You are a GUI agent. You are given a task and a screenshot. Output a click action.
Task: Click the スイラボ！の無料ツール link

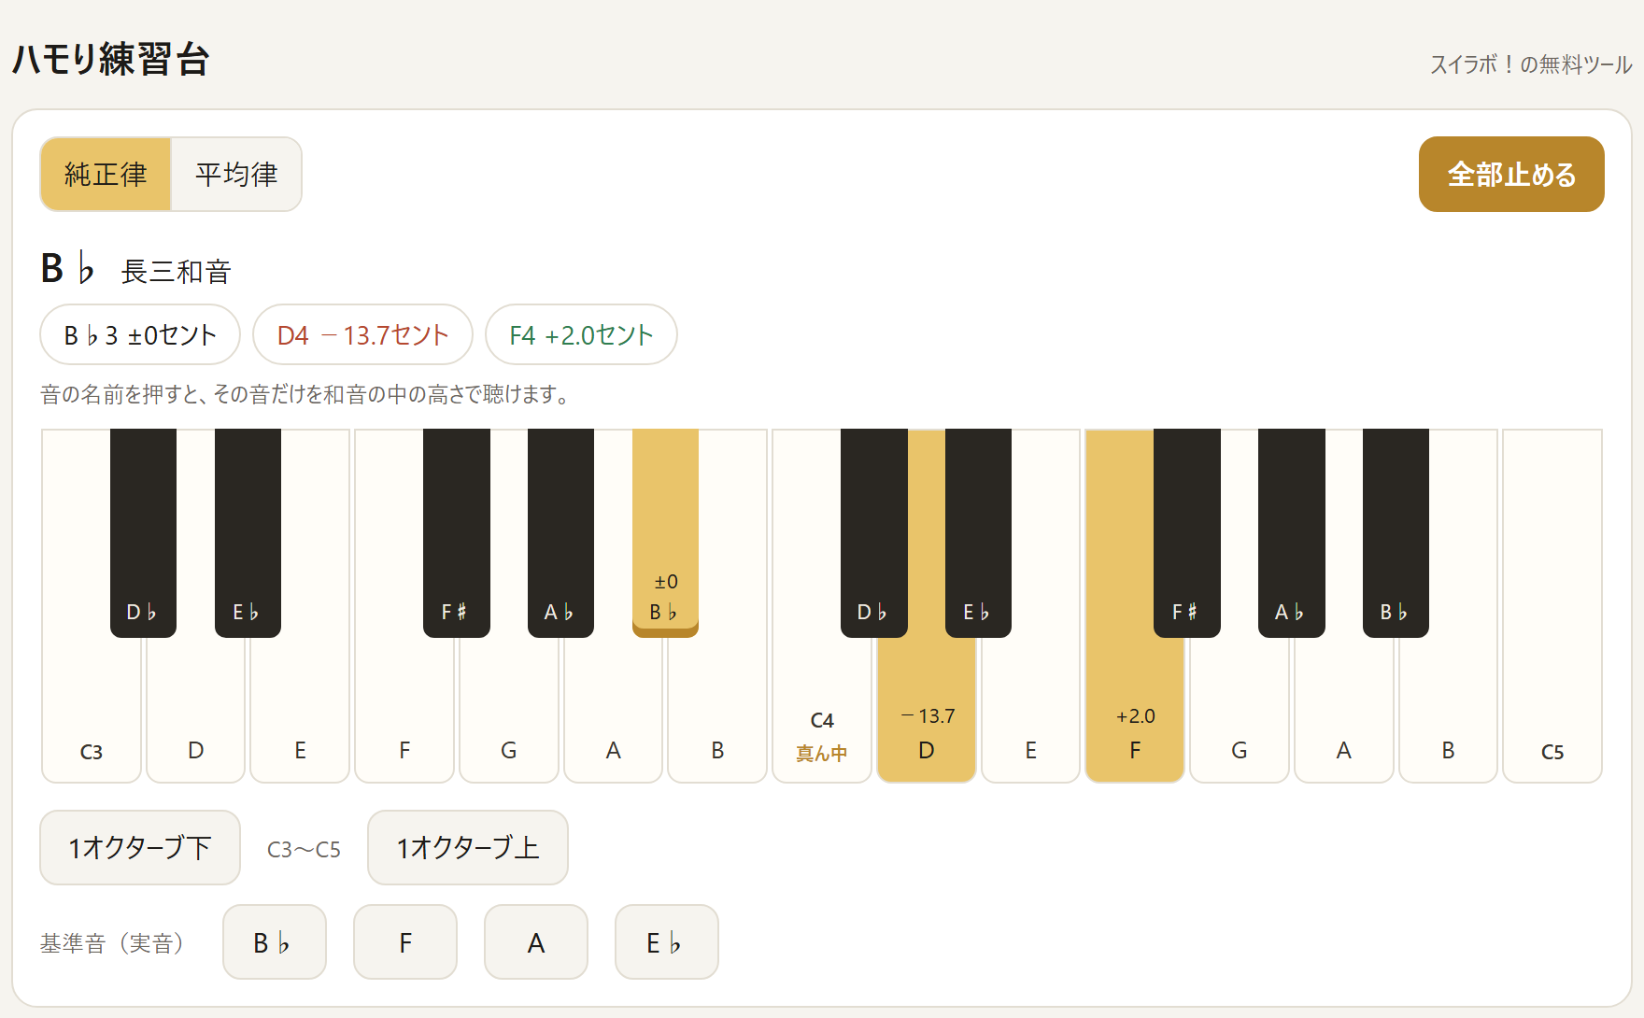(1531, 64)
